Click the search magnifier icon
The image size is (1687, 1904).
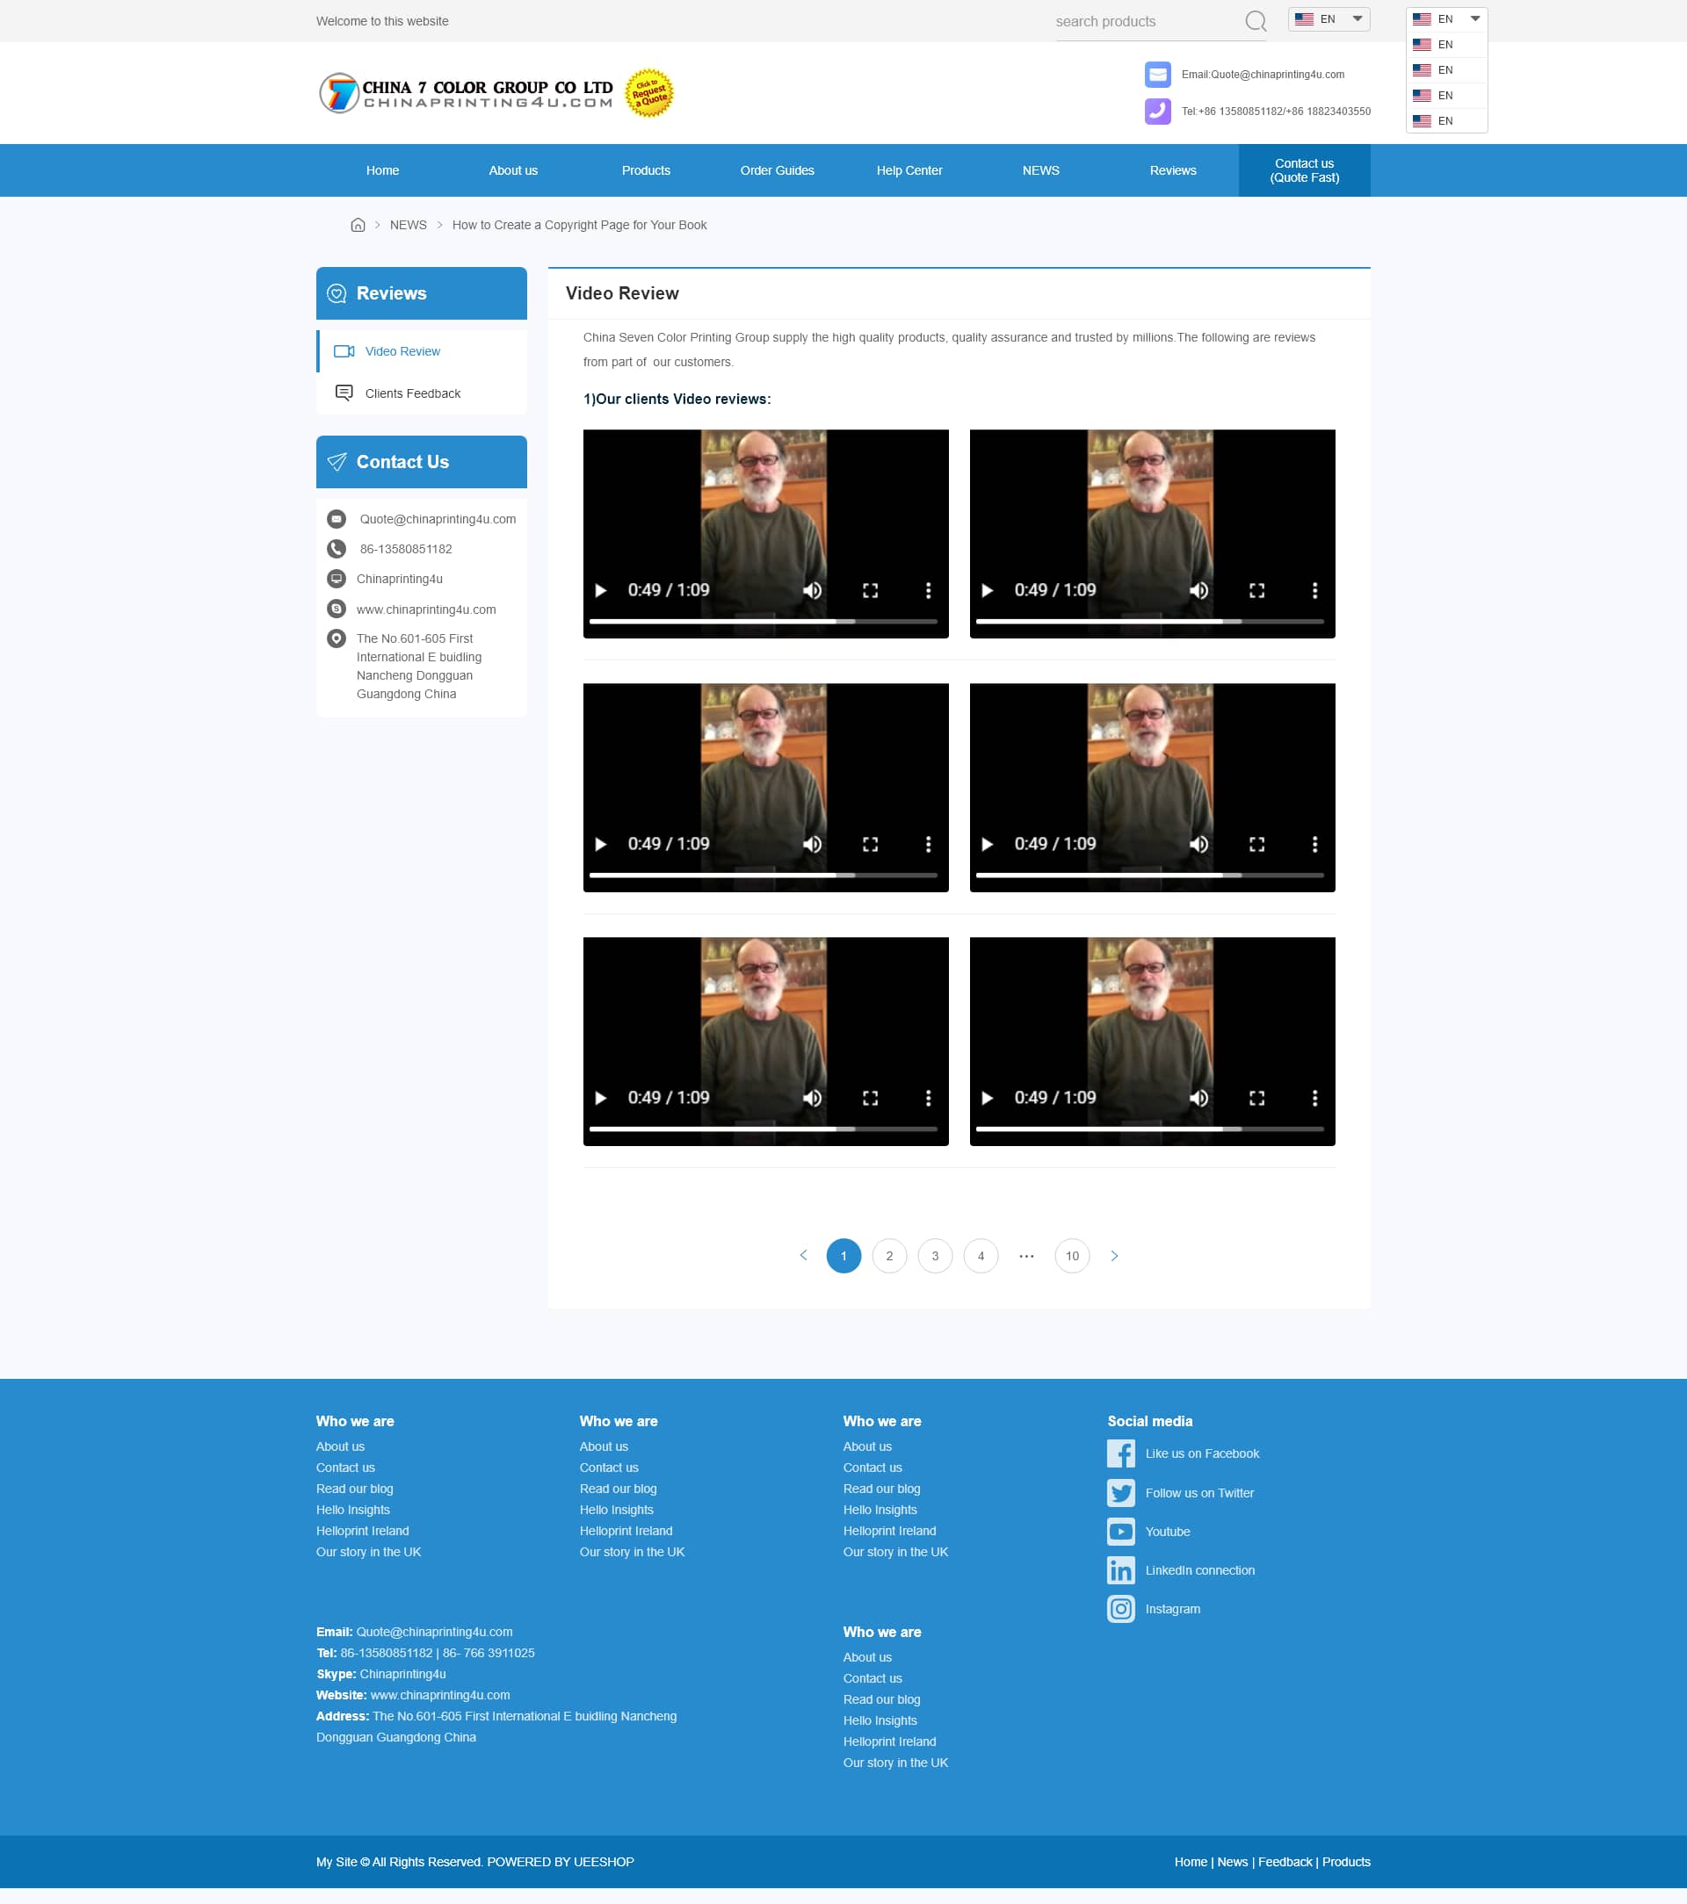[x=1256, y=20]
